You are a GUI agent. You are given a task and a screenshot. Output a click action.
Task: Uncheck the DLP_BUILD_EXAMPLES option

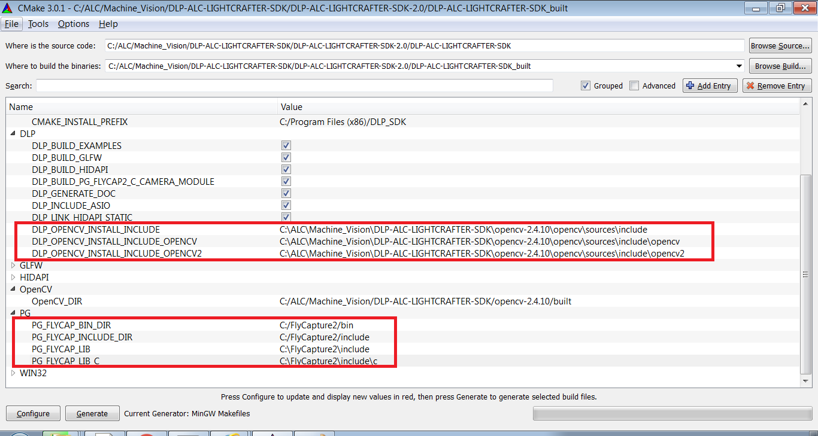(x=286, y=145)
